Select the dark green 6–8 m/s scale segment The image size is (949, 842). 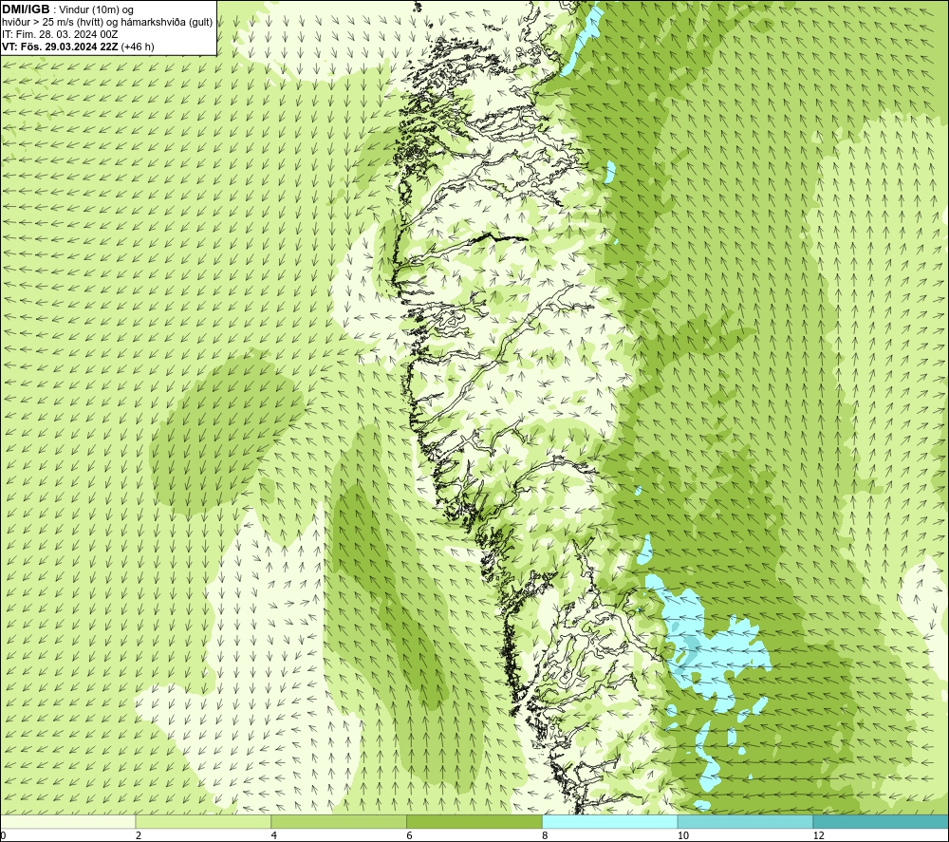tap(474, 821)
